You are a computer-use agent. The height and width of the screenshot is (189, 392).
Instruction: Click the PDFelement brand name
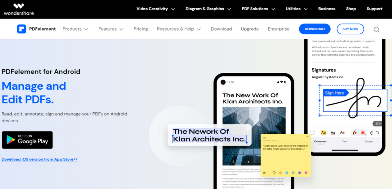(42, 29)
